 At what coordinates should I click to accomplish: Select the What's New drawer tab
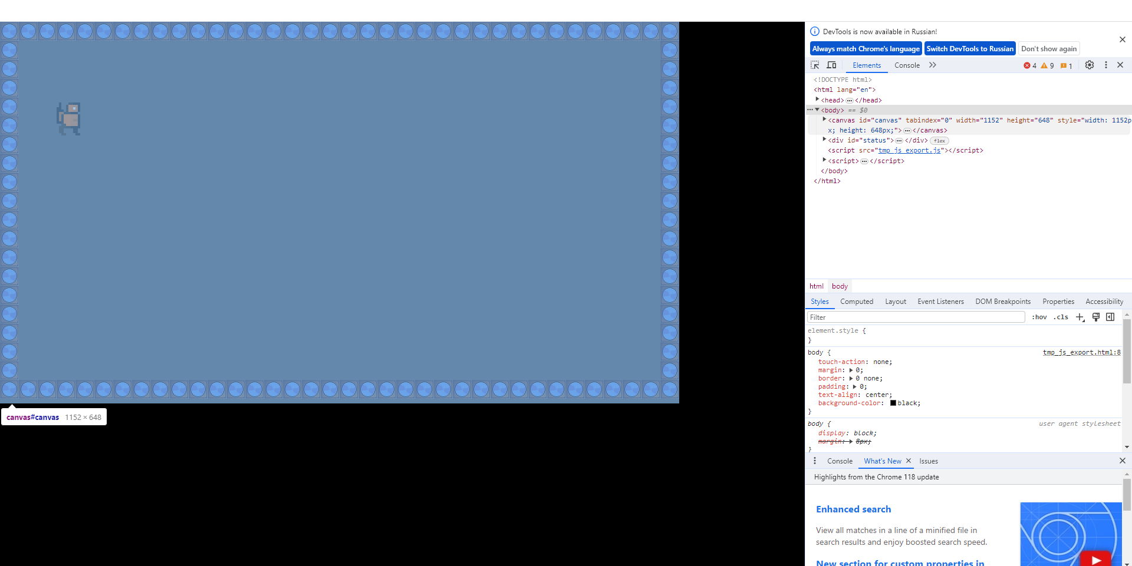point(883,461)
